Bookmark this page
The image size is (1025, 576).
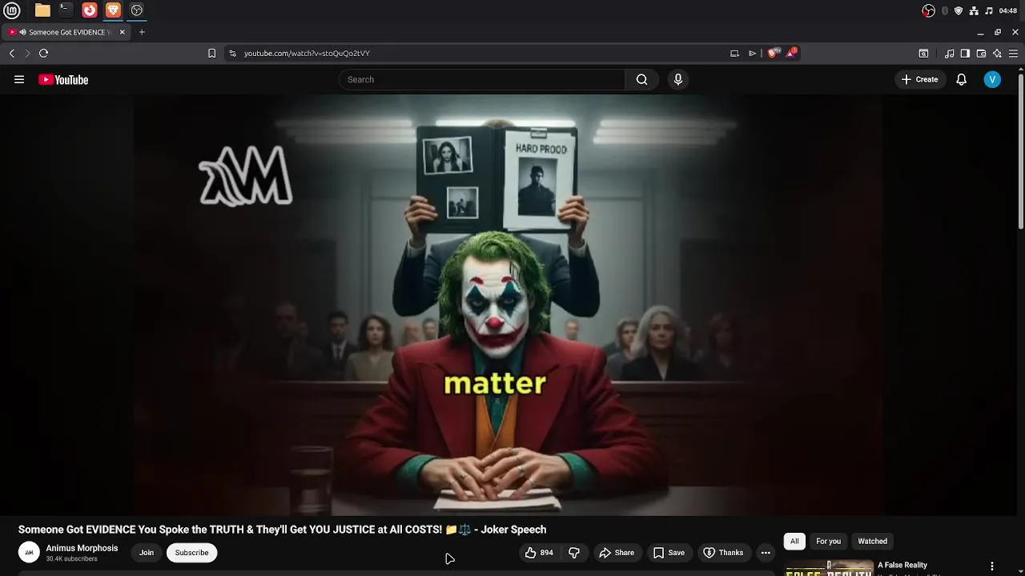tap(211, 53)
